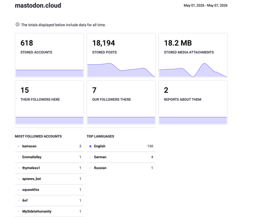Select the EmmaKelley account row

point(49,157)
